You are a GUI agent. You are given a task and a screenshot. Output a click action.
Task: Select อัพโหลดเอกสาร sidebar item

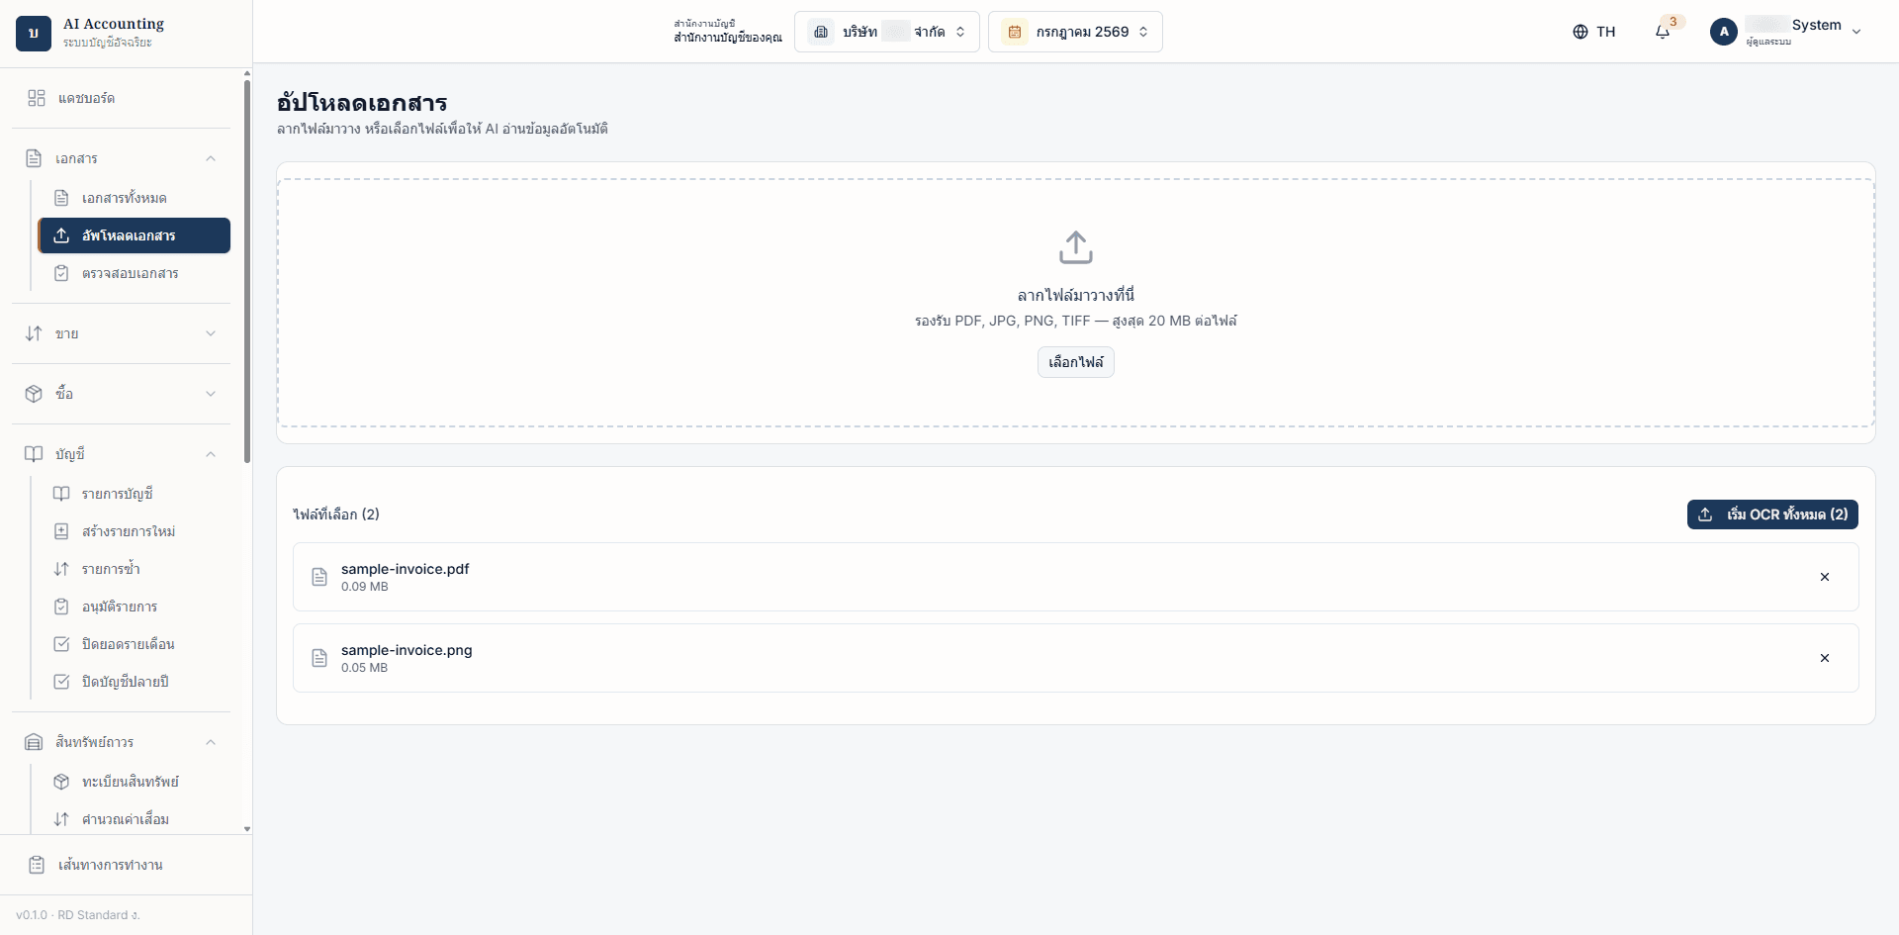pos(134,235)
